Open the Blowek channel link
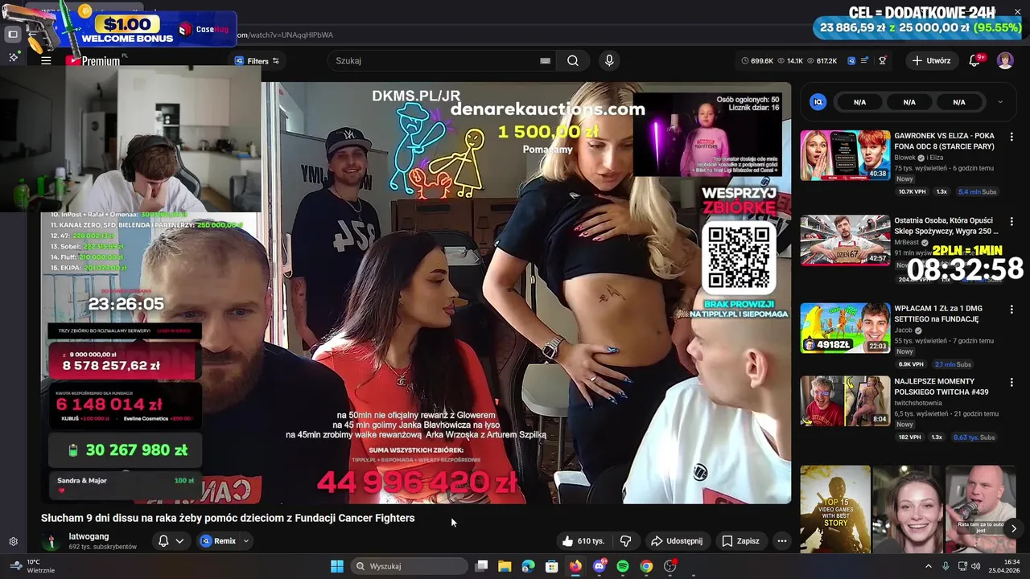 [905, 158]
